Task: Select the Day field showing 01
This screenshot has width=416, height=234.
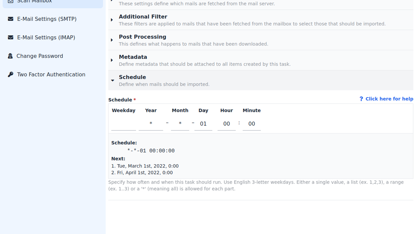Action: click(x=203, y=124)
